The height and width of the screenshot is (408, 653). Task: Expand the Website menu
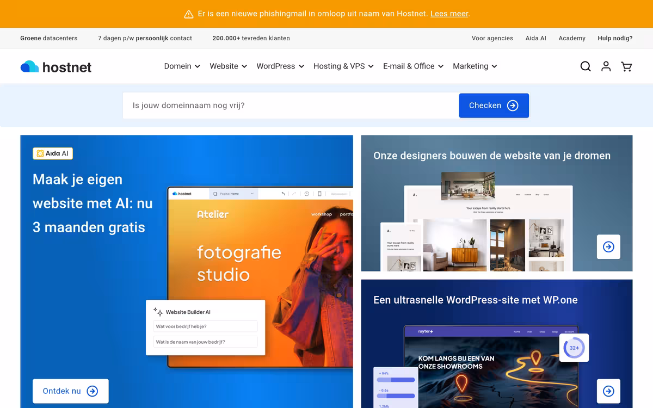[229, 66]
